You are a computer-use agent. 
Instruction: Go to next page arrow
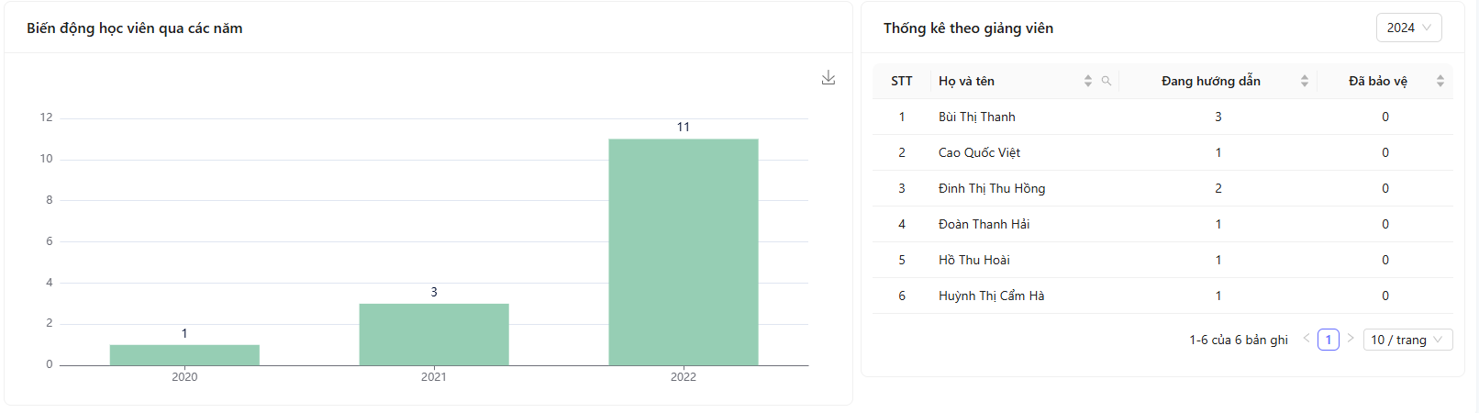[x=1351, y=339]
